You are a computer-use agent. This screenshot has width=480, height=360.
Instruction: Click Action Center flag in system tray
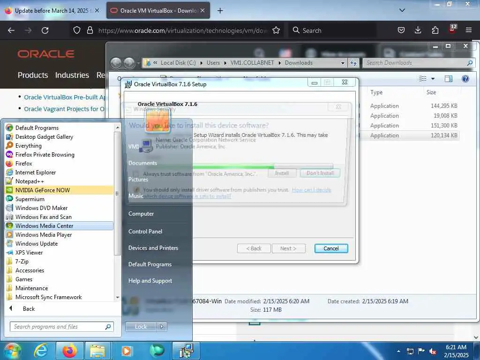coord(421,351)
